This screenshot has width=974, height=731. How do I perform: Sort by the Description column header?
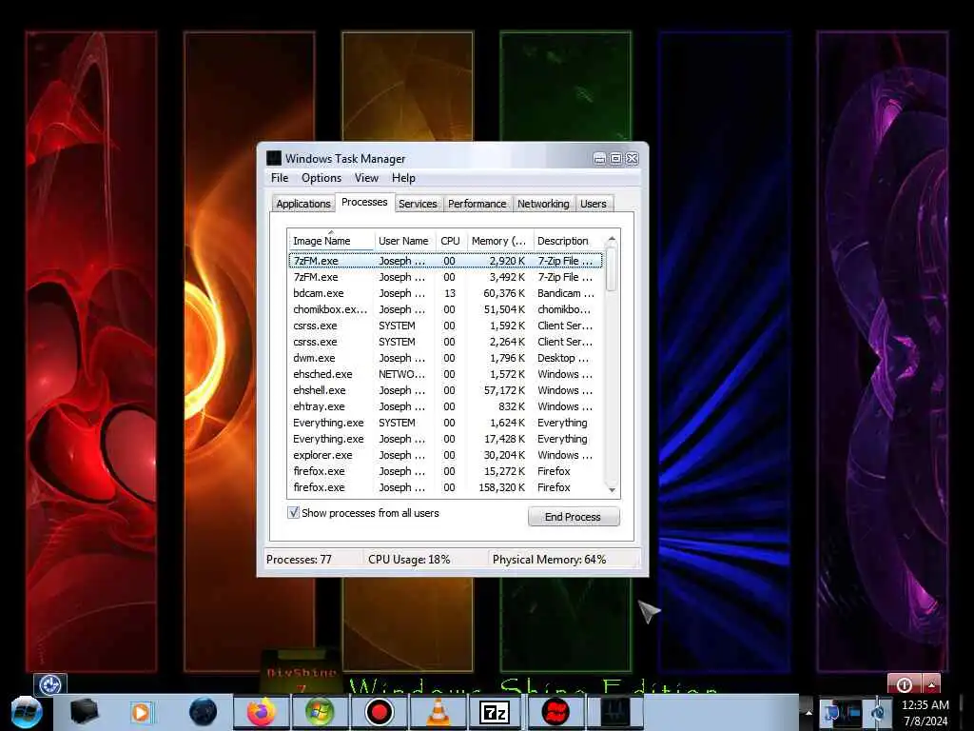pos(569,241)
